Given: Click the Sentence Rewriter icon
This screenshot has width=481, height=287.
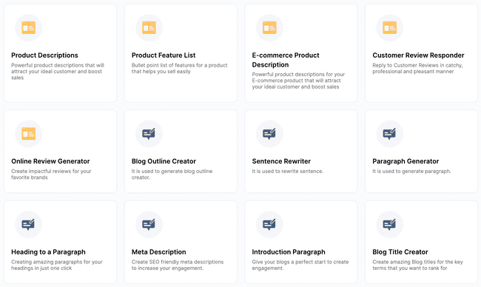Looking at the screenshot, I should tap(269, 134).
